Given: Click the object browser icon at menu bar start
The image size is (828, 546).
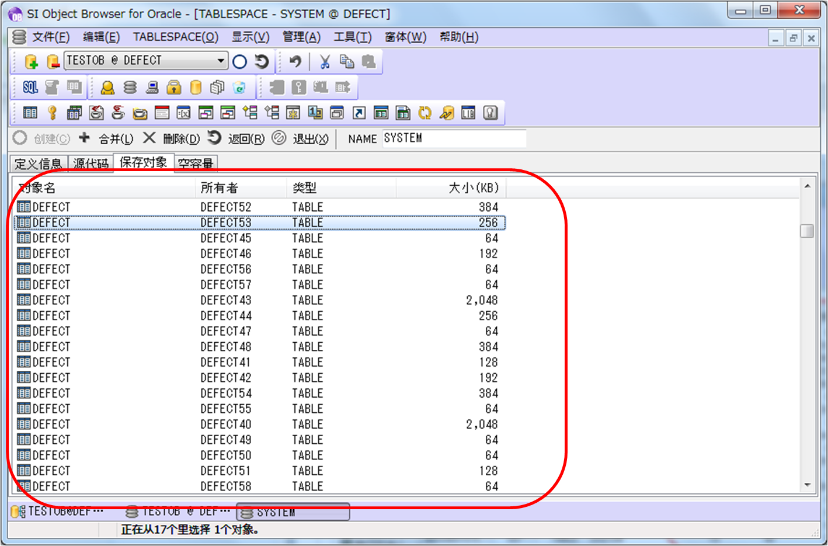Looking at the screenshot, I should (19, 37).
